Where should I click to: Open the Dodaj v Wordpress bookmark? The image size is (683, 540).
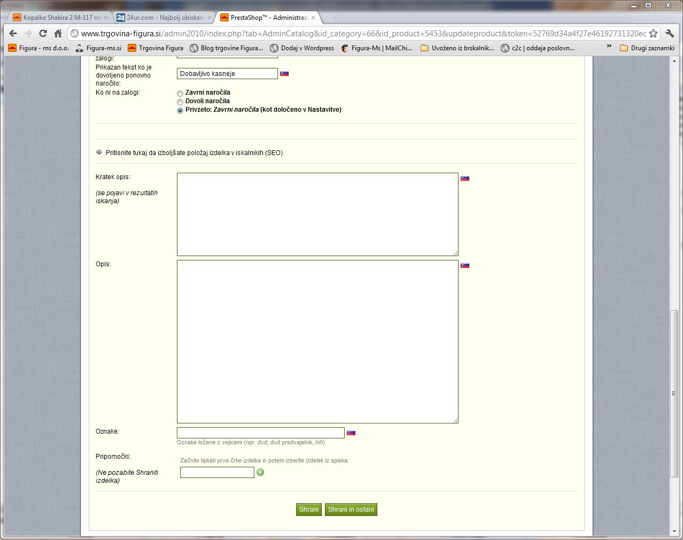302,48
